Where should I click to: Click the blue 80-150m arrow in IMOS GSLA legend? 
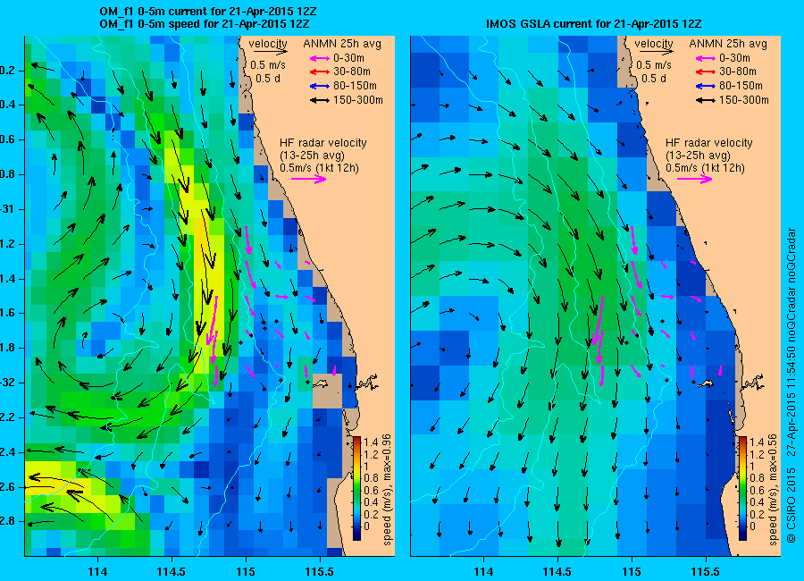706,86
